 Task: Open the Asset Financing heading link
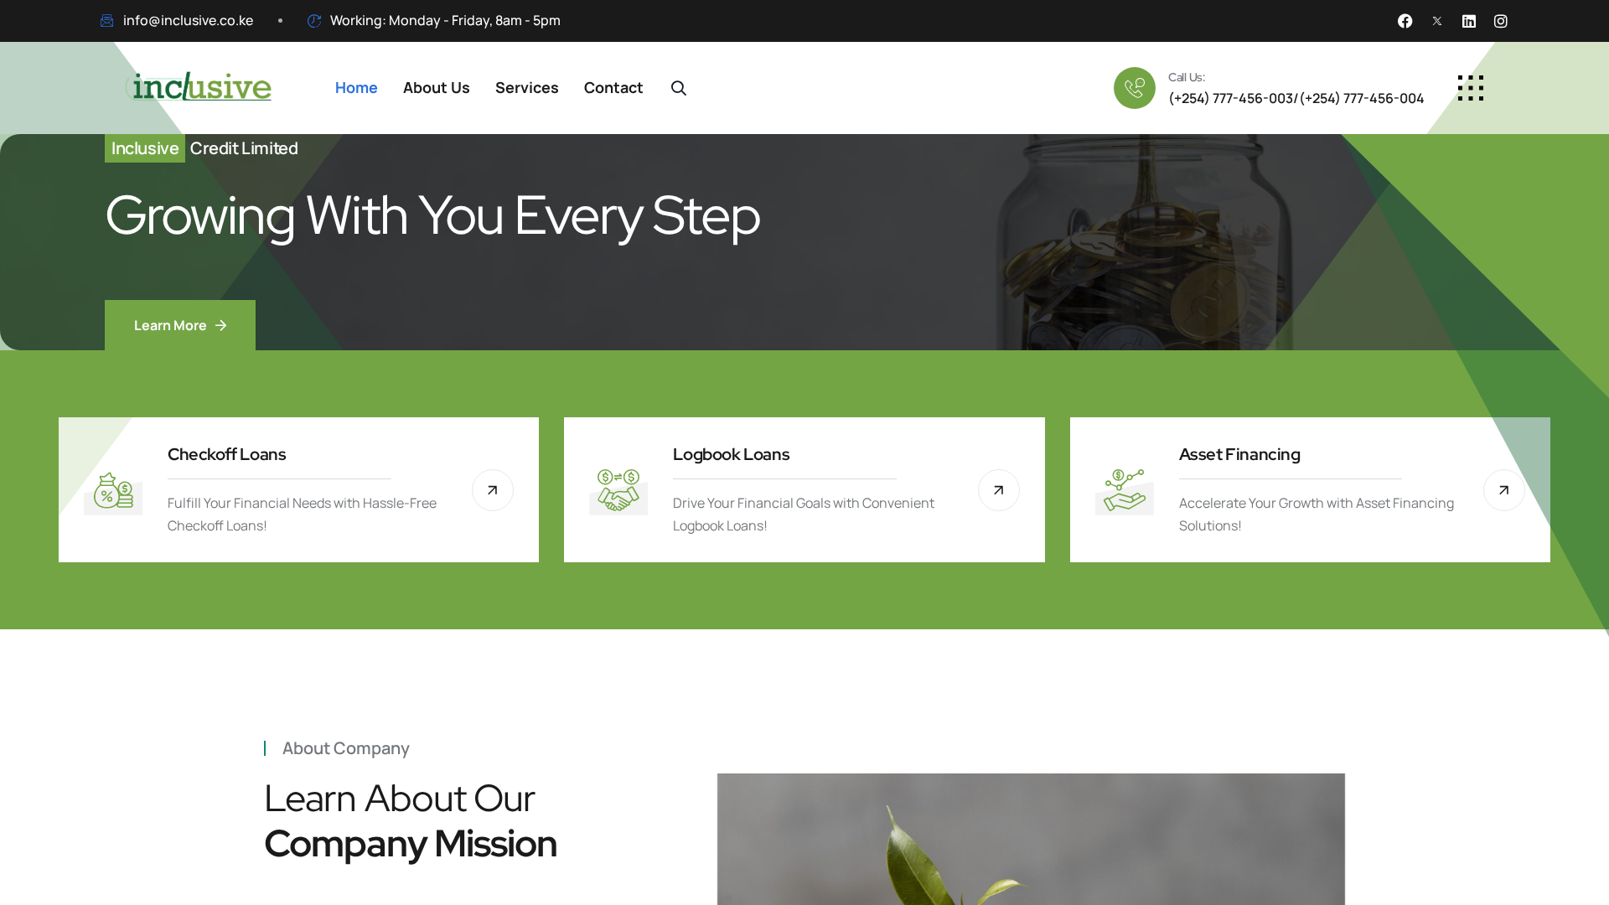tap(1239, 454)
